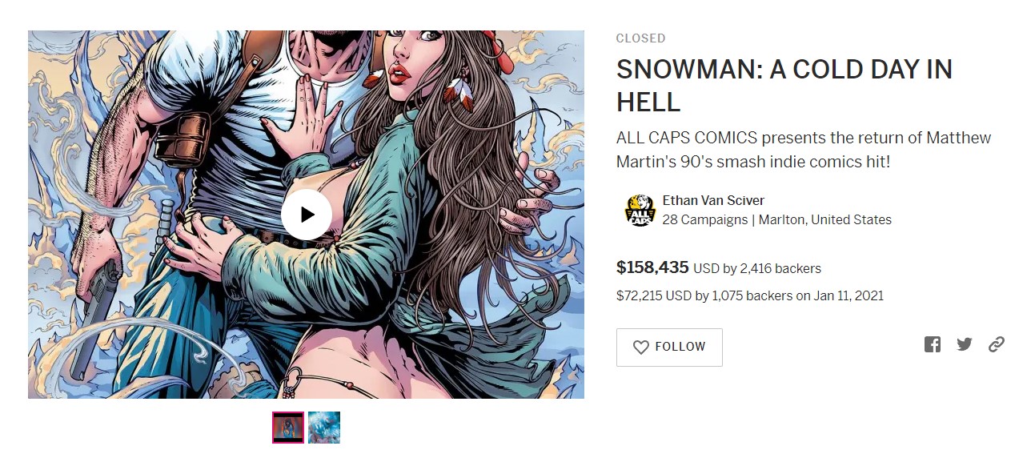Open the All Caps Comics logo avatar
Screen dimensions: 1023x466
pos(640,211)
